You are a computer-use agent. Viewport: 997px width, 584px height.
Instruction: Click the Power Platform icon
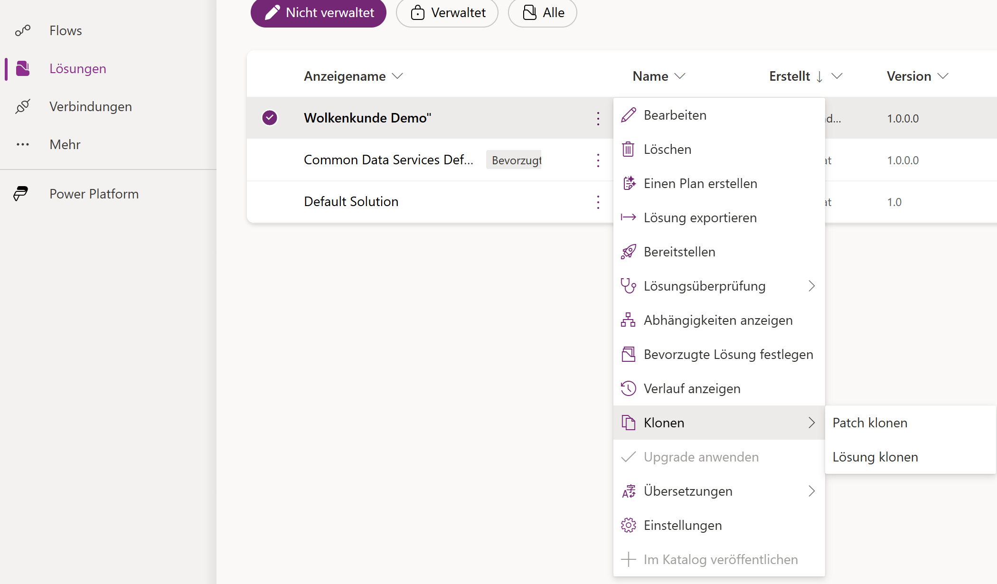point(21,194)
